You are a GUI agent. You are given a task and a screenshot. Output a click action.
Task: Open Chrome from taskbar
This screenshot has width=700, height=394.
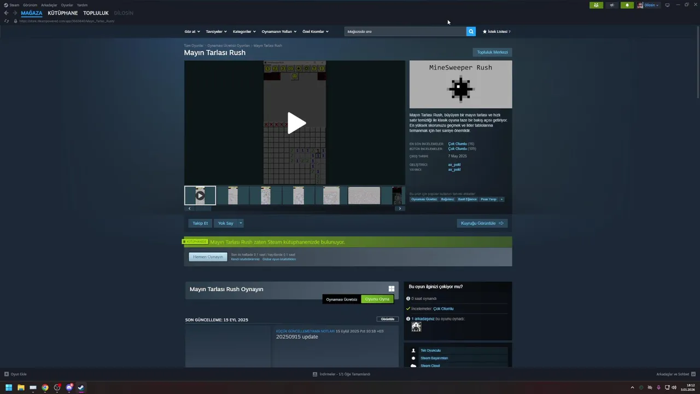(x=45, y=387)
